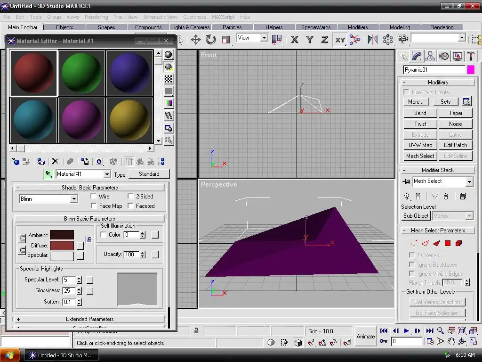
Task: Click Get Material icon in Material Editor
Action: point(16,162)
